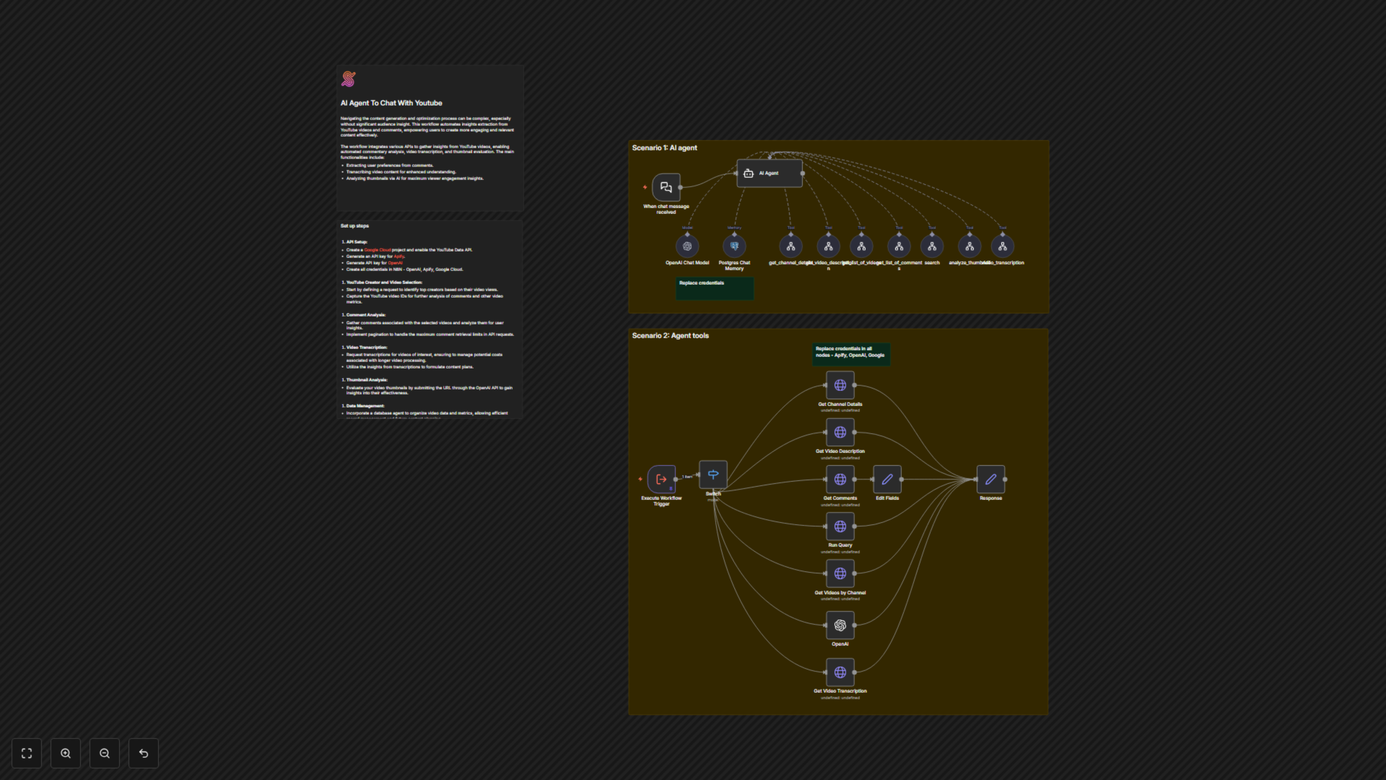The width and height of the screenshot is (1386, 780).
Task: Click the Replace credentials sticky note
Action: 714,289
